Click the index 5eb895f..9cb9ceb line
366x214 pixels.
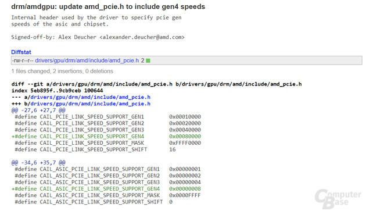click(x=57, y=91)
